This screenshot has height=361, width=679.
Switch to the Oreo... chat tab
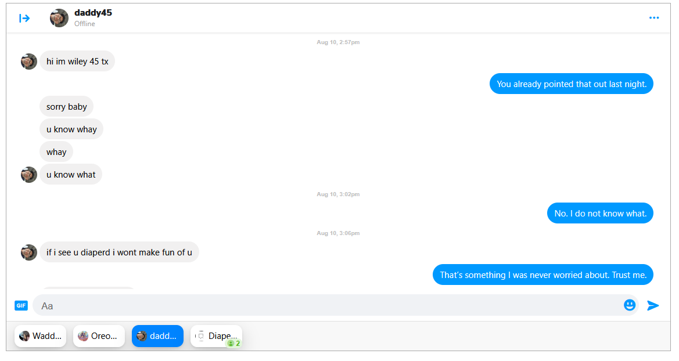(x=99, y=336)
